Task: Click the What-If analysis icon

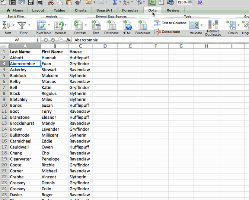Action: click(x=60, y=25)
